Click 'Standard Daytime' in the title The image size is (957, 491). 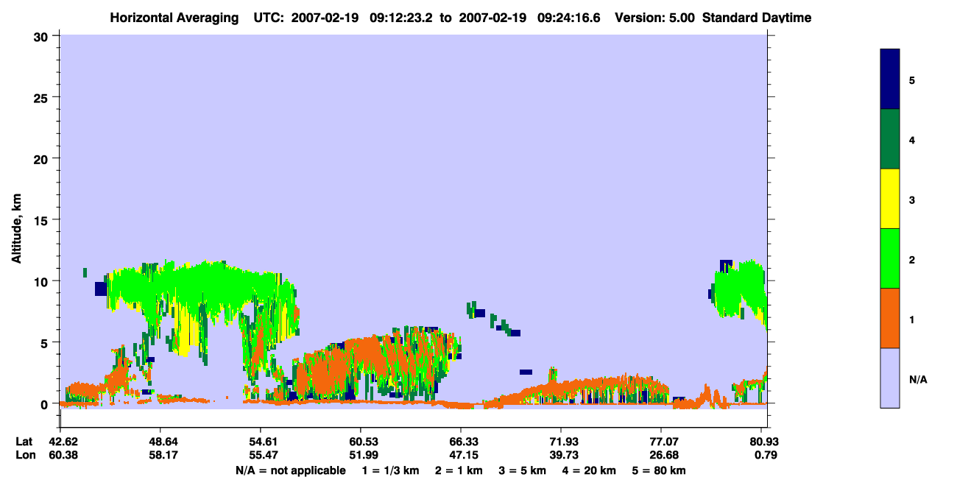[757, 18]
